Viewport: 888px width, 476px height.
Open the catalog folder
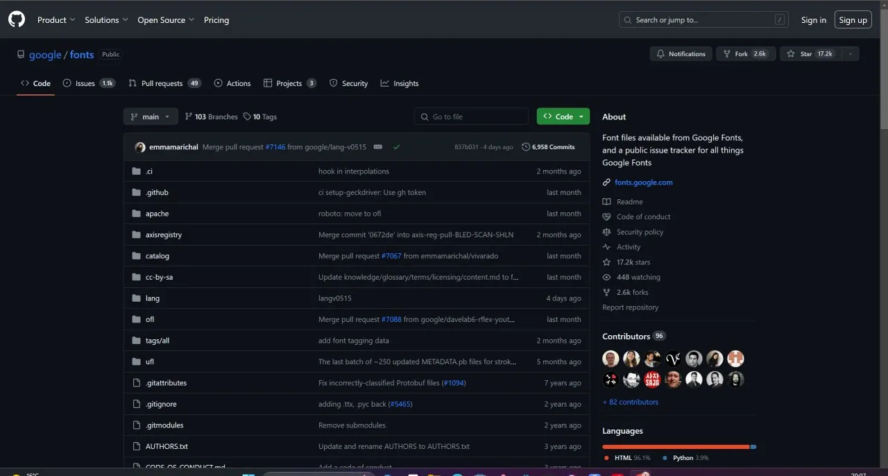pyautogui.click(x=157, y=256)
